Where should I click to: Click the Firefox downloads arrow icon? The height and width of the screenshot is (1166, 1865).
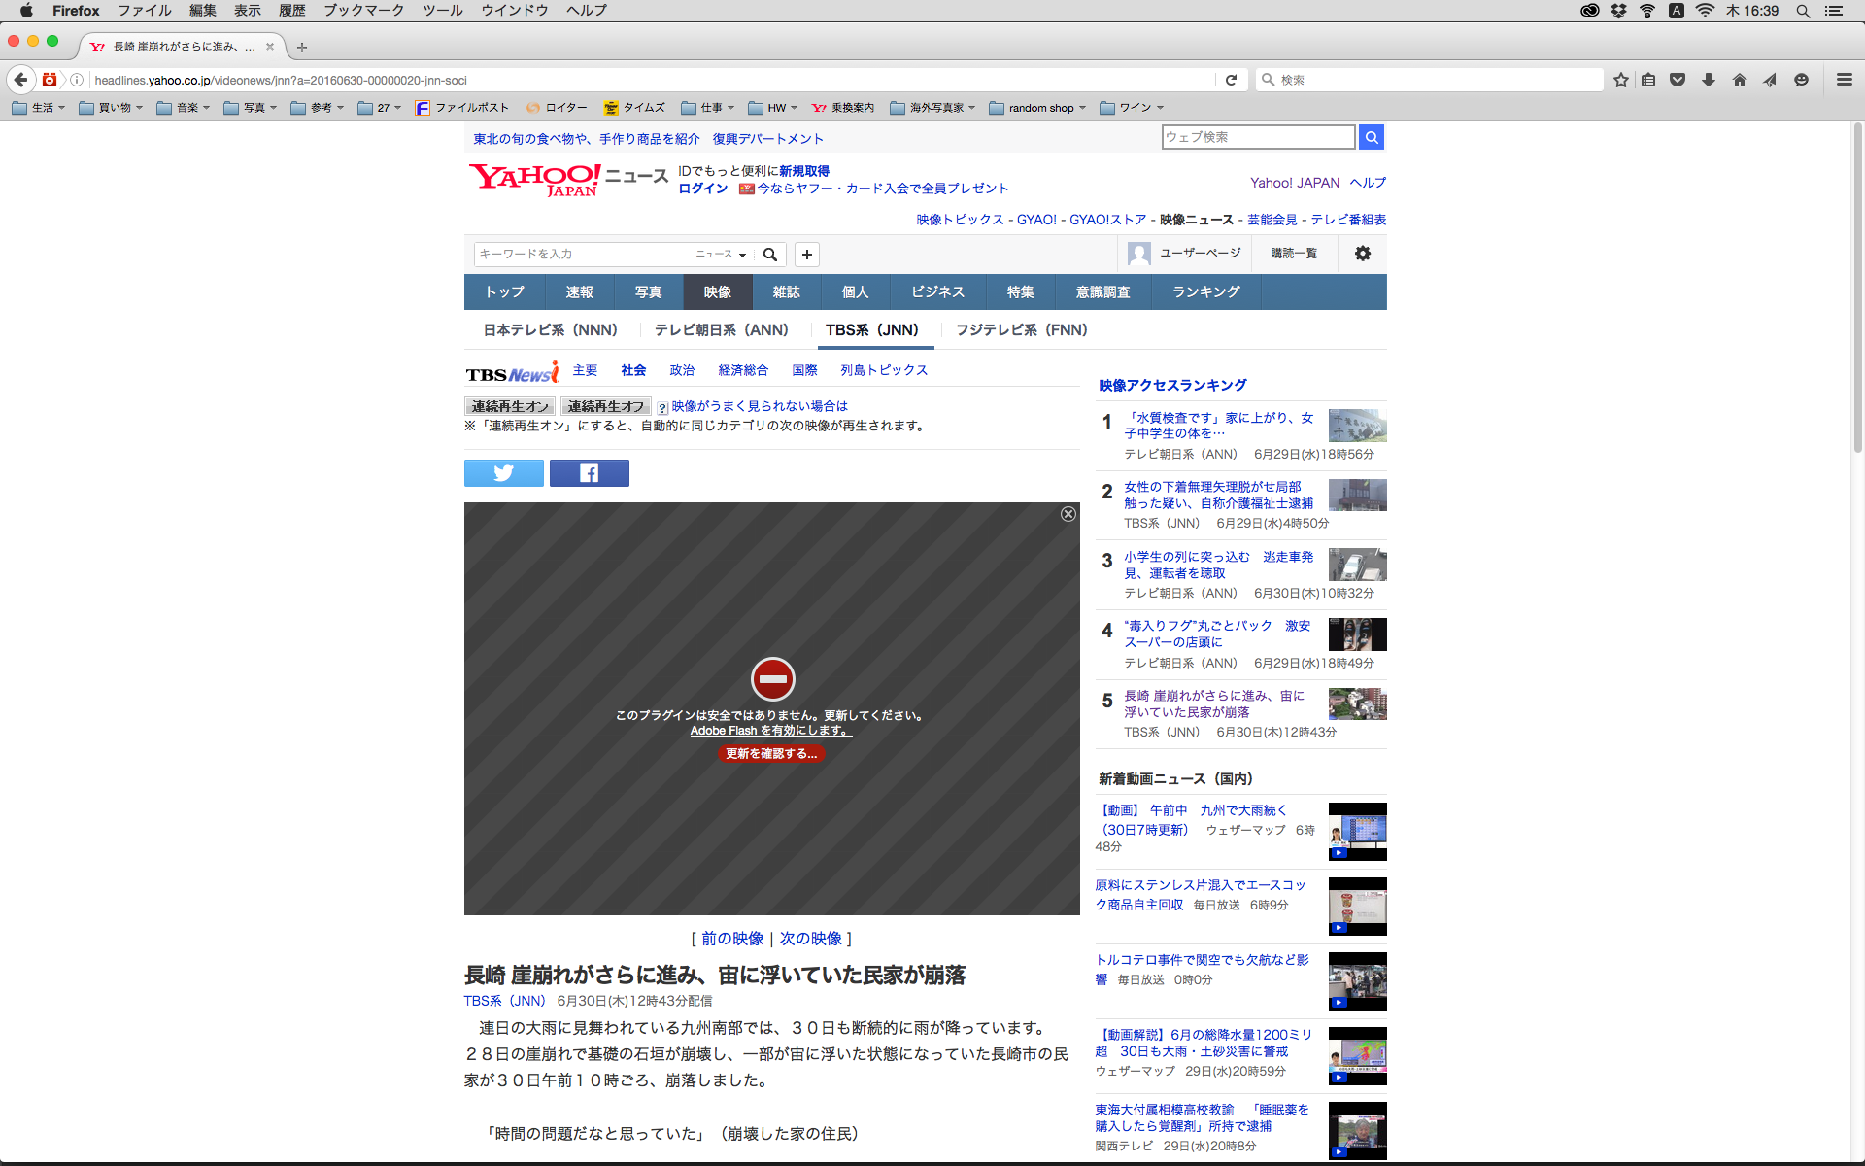pos(1708,80)
